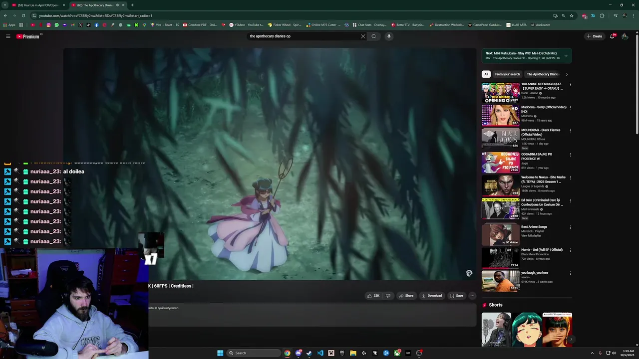The height and width of the screenshot is (359, 639).
Task: Open MOUNDRAG - Black Flames video
Action: click(527, 138)
